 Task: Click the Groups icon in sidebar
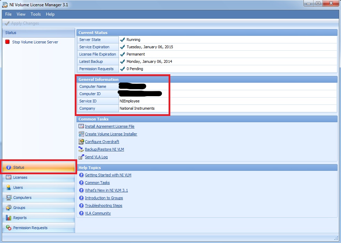(8, 207)
